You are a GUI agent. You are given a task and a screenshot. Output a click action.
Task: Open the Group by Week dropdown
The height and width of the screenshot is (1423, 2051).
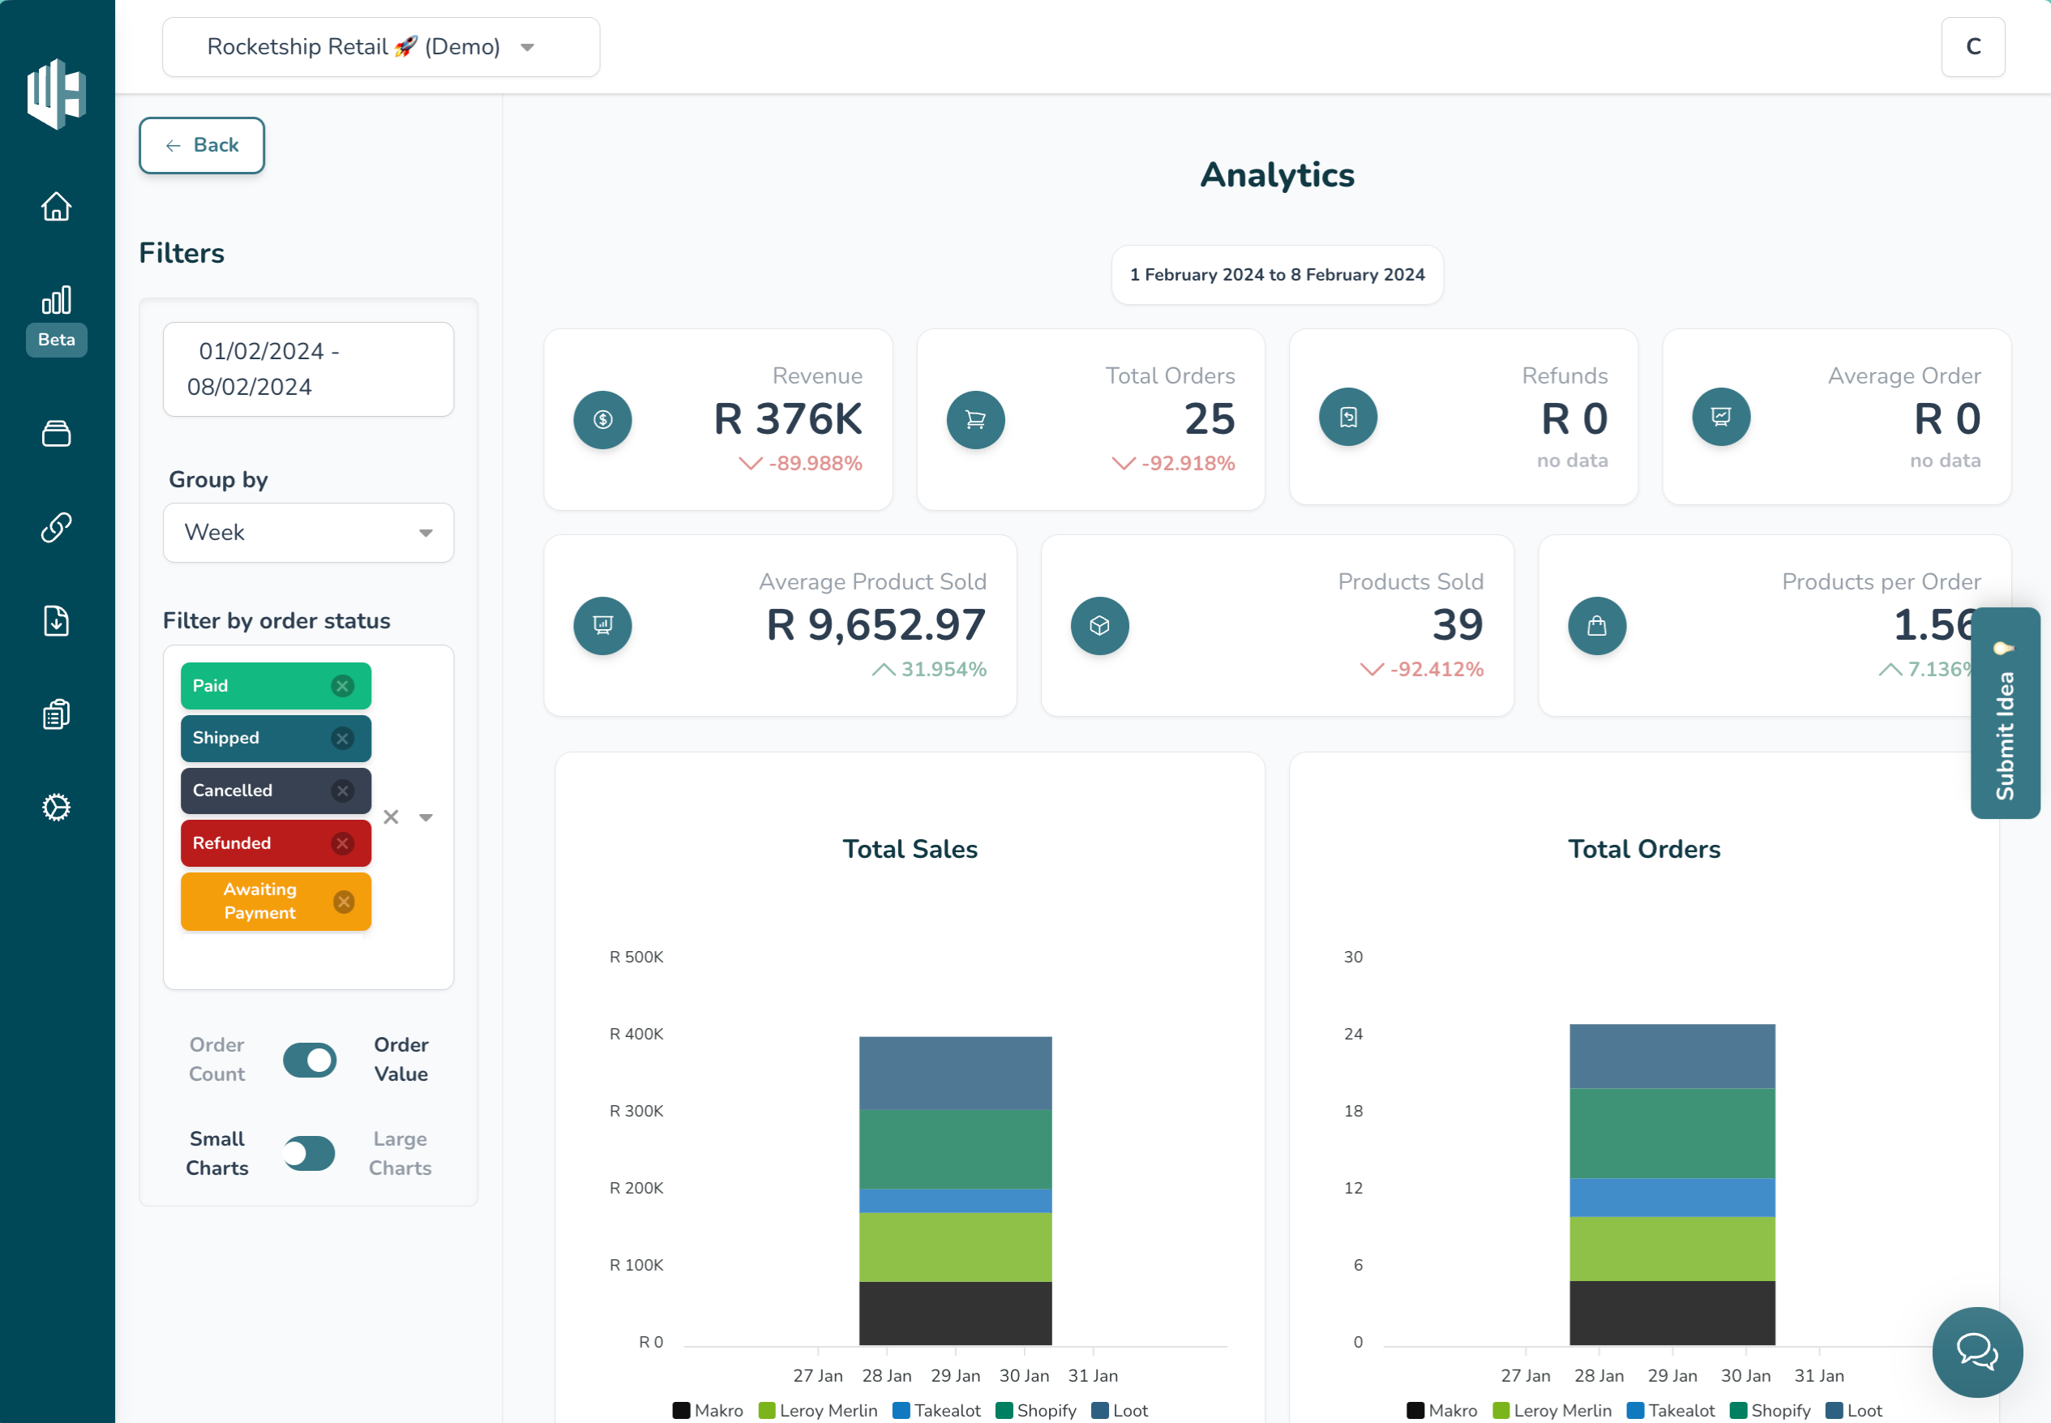point(308,532)
